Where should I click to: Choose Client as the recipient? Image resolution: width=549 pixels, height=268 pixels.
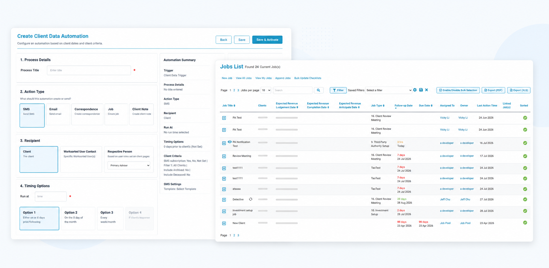tap(39, 159)
